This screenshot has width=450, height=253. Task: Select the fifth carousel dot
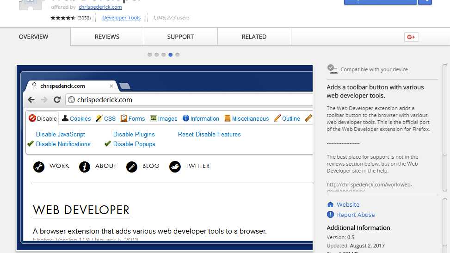177,55
